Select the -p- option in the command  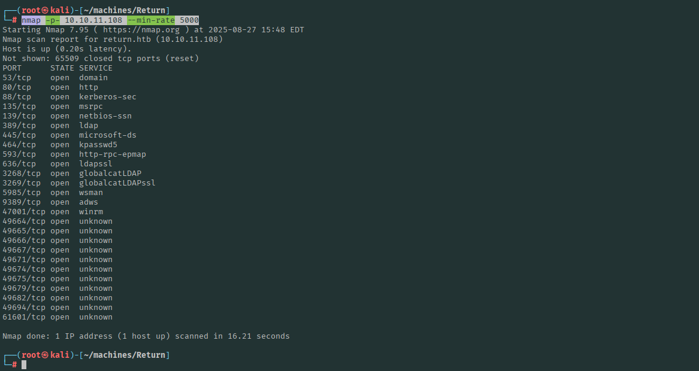[x=53, y=20]
